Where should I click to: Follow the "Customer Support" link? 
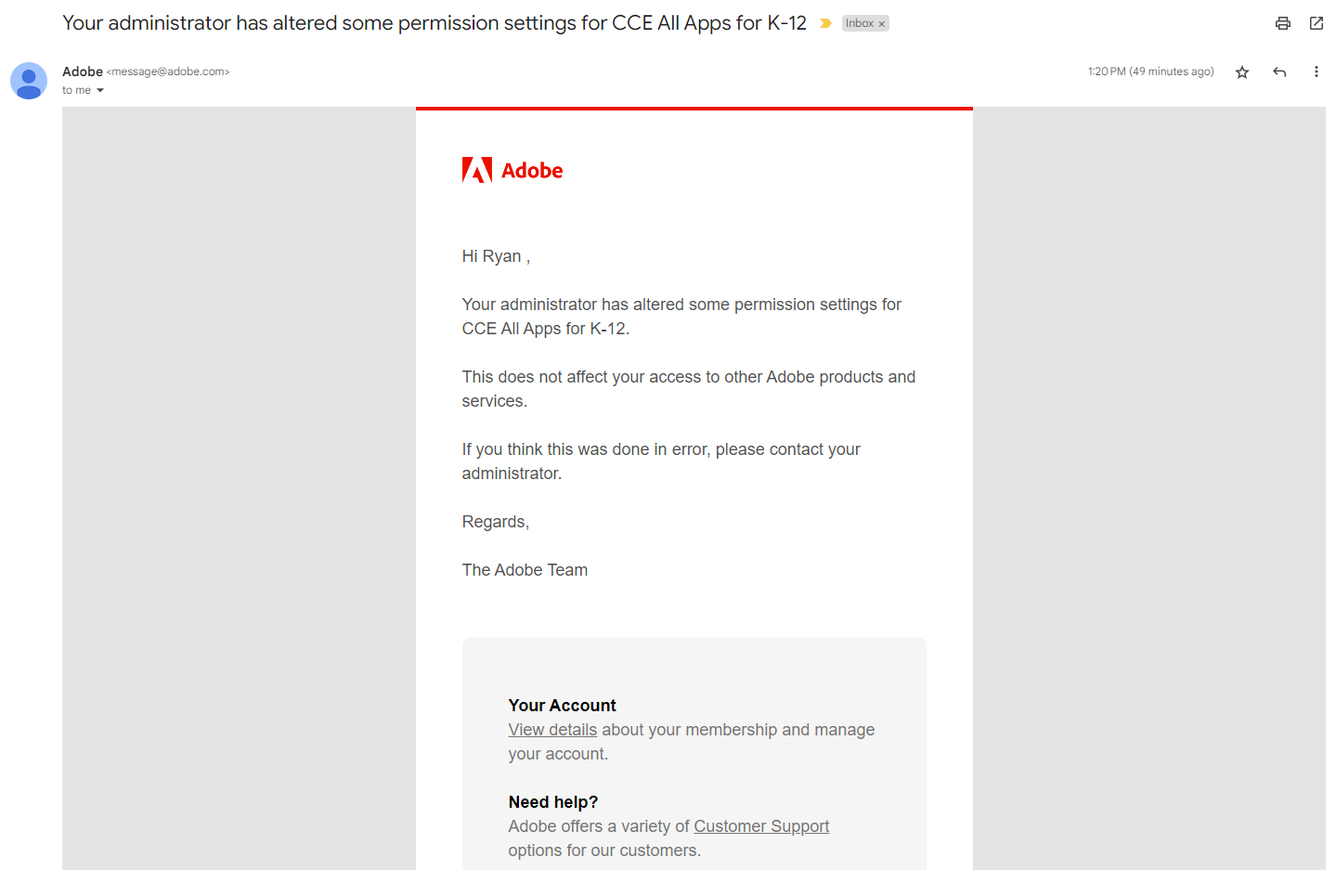pos(761,826)
